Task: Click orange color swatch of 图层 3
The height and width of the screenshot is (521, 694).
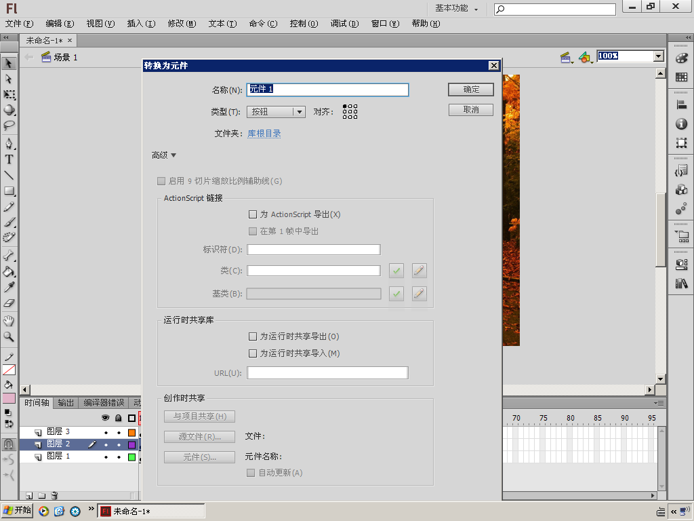Action: (132, 433)
